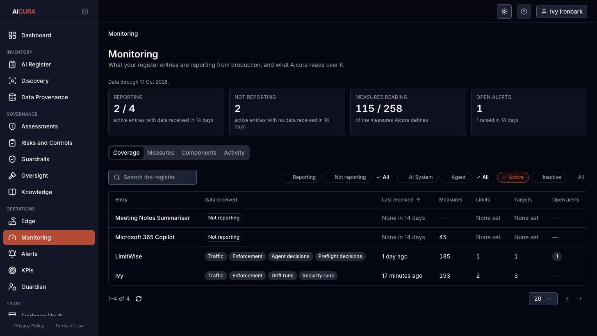This screenshot has width=597, height=336.
Task: Open the LimitWise entry row
Action: tap(348, 256)
